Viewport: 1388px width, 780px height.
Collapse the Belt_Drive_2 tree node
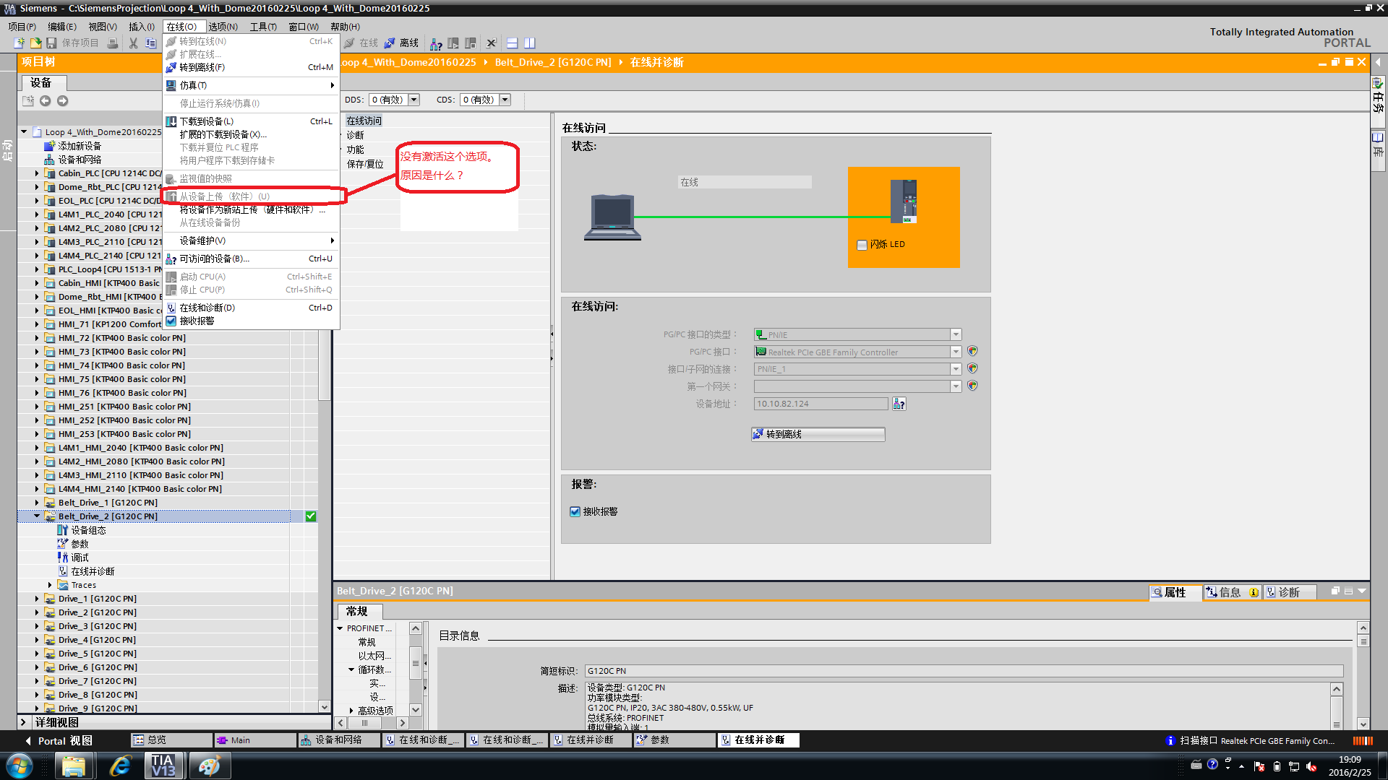[37, 516]
